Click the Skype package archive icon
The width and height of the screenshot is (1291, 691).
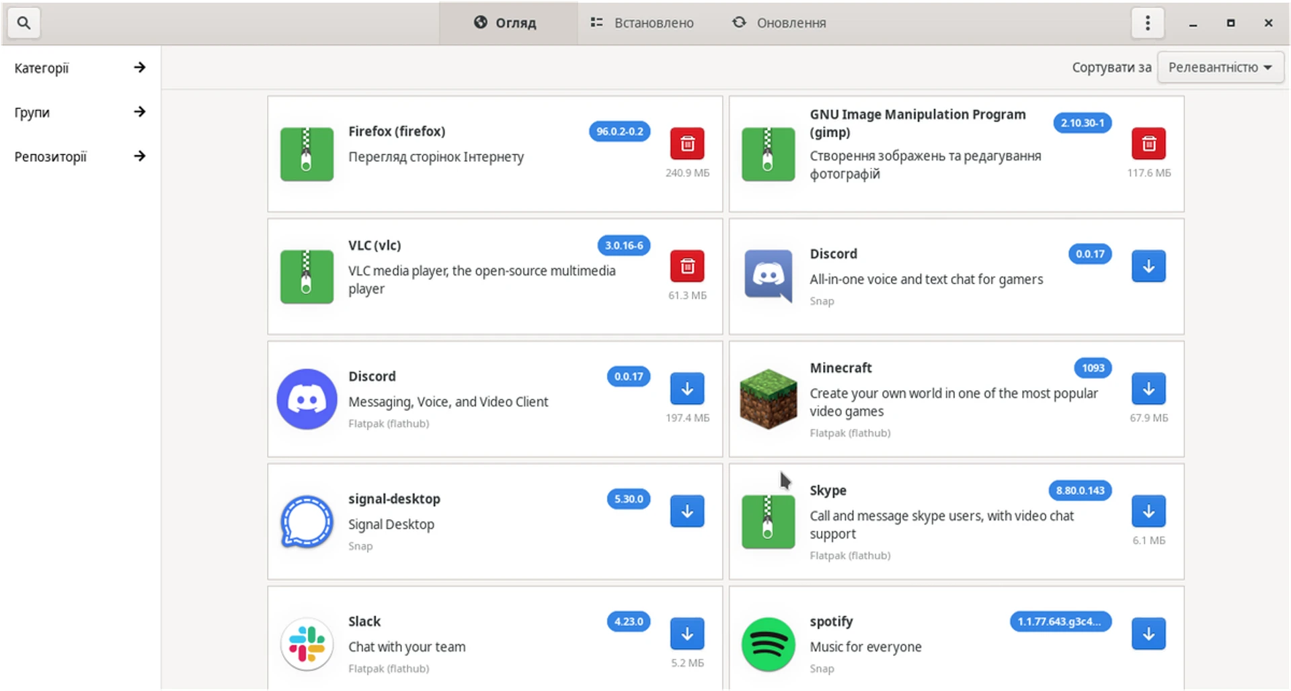click(768, 522)
